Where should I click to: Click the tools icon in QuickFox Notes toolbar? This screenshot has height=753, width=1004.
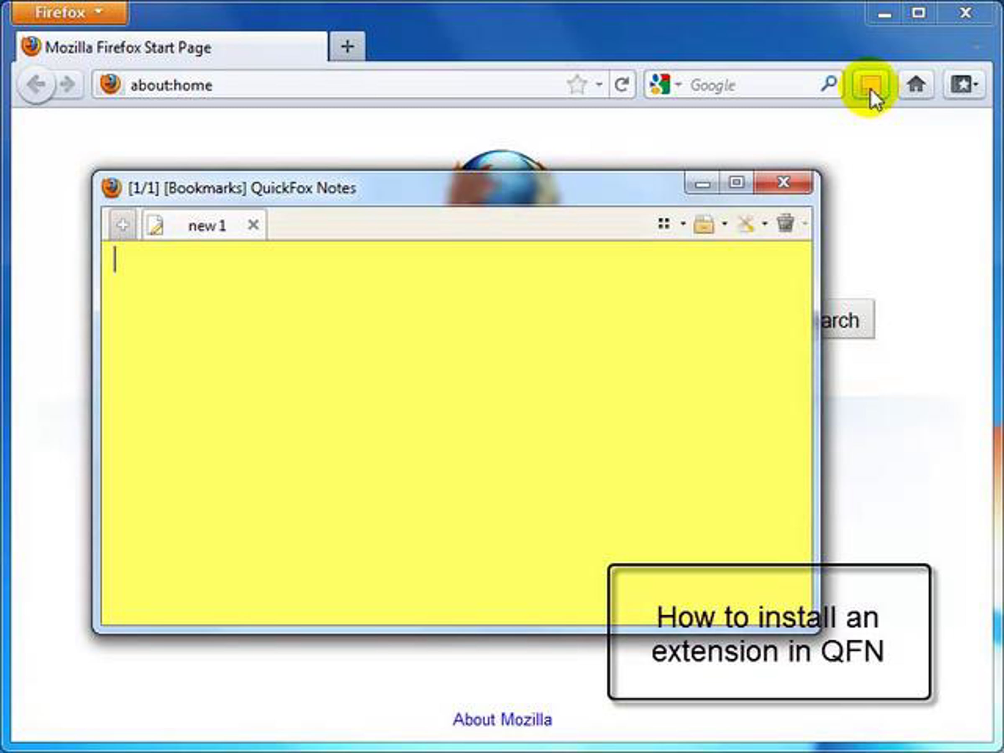pyautogui.click(x=746, y=224)
